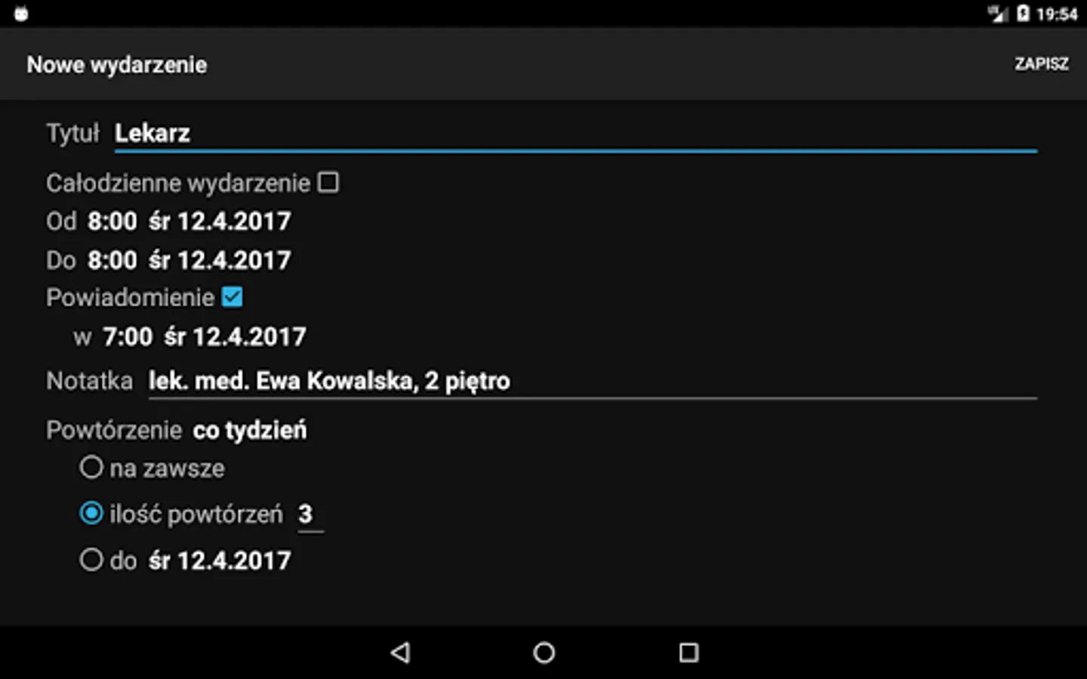Open the Powtórzenie 'co tydzień' dropdown

pos(250,430)
